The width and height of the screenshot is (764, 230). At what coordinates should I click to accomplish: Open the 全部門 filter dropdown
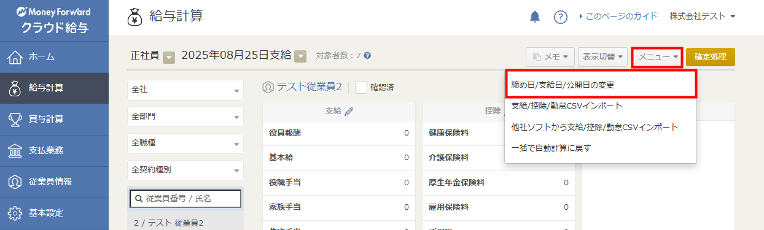click(x=185, y=117)
